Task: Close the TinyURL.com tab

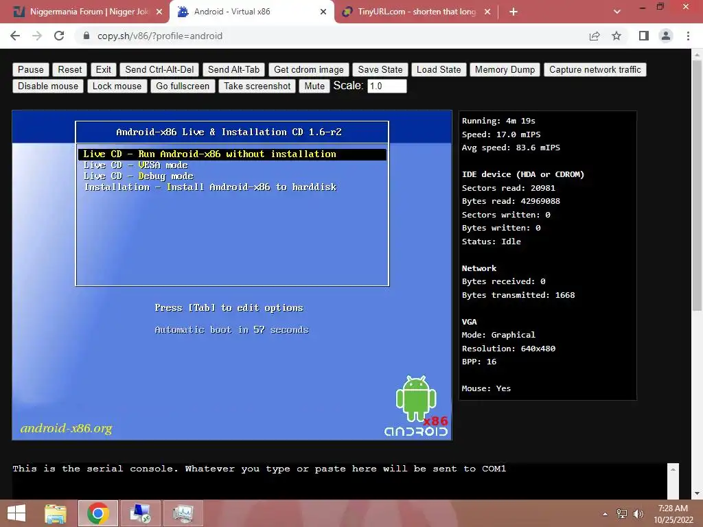Action: tap(487, 12)
